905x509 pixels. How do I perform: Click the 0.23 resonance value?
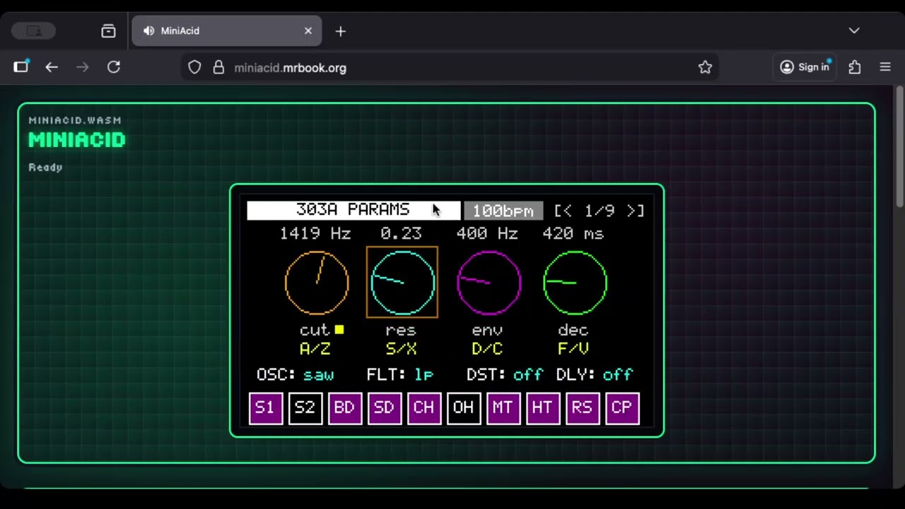tap(401, 233)
